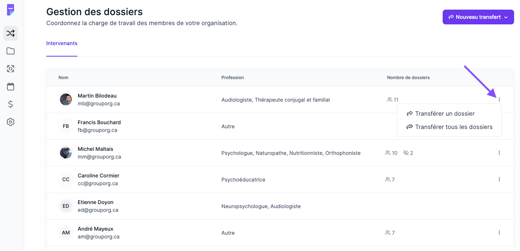Open the calendar icon in sidebar
The height and width of the screenshot is (251, 520).
click(x=10, y=87)
